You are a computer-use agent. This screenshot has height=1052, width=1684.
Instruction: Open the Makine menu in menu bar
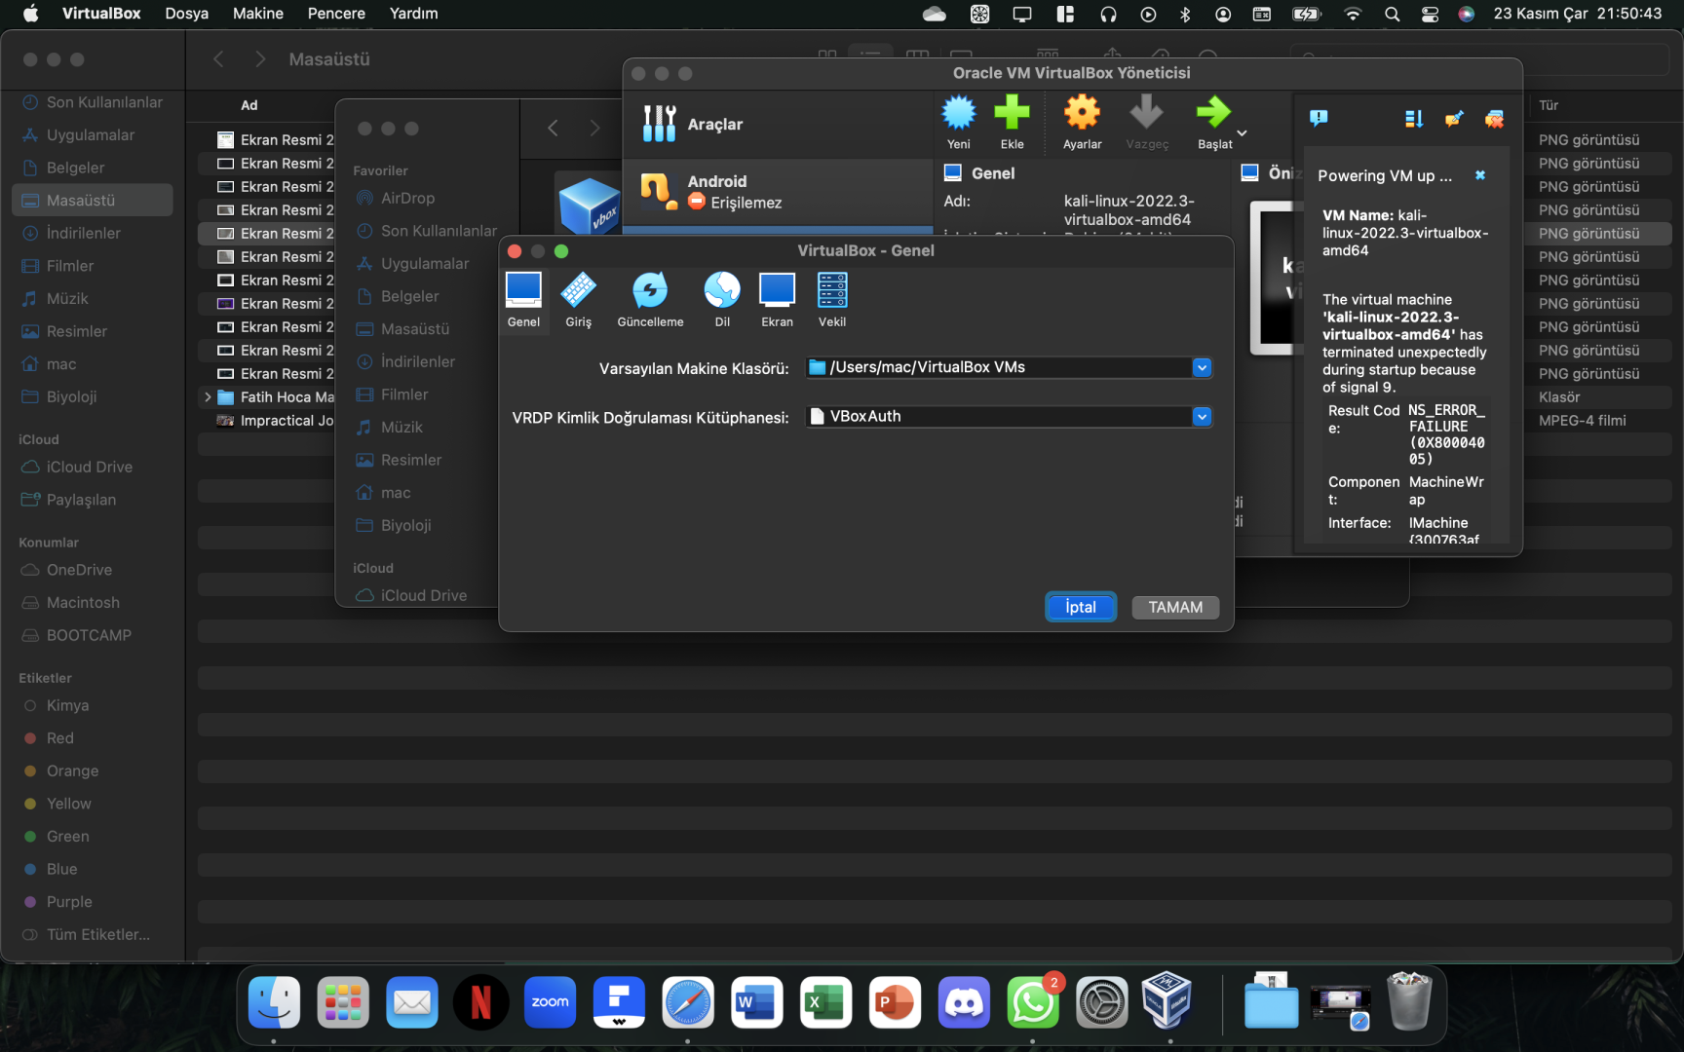pos(257,14)
